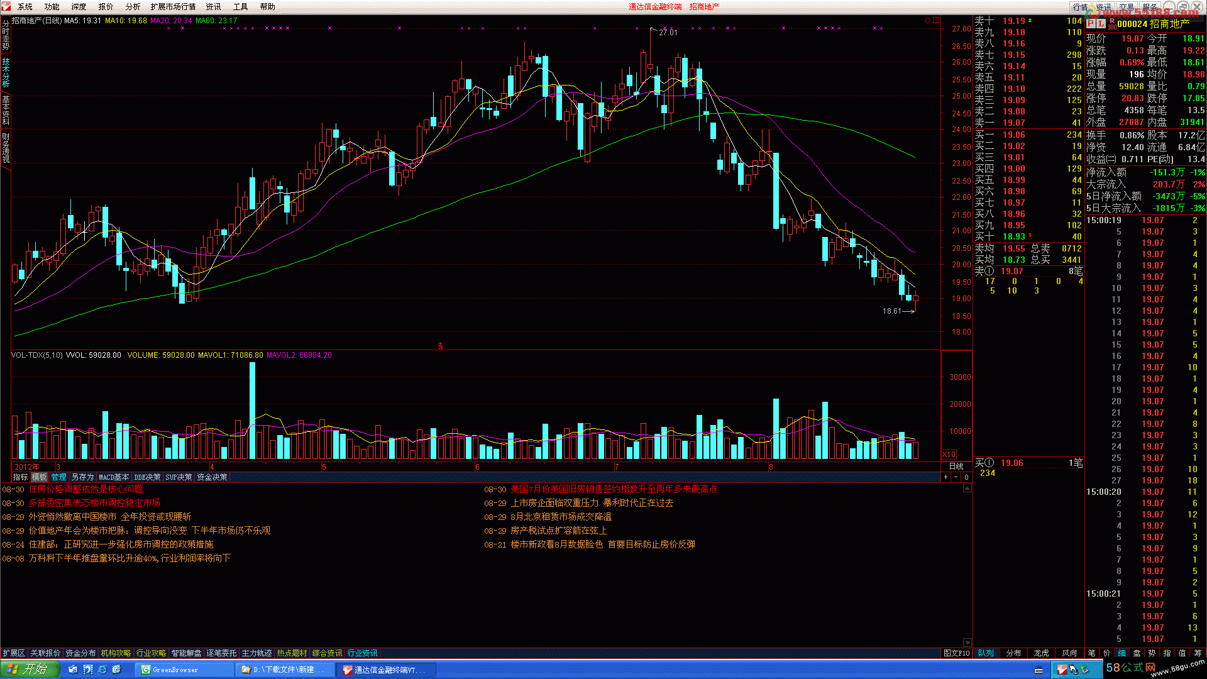Click the P icon beside stock code

(1091, 23)
